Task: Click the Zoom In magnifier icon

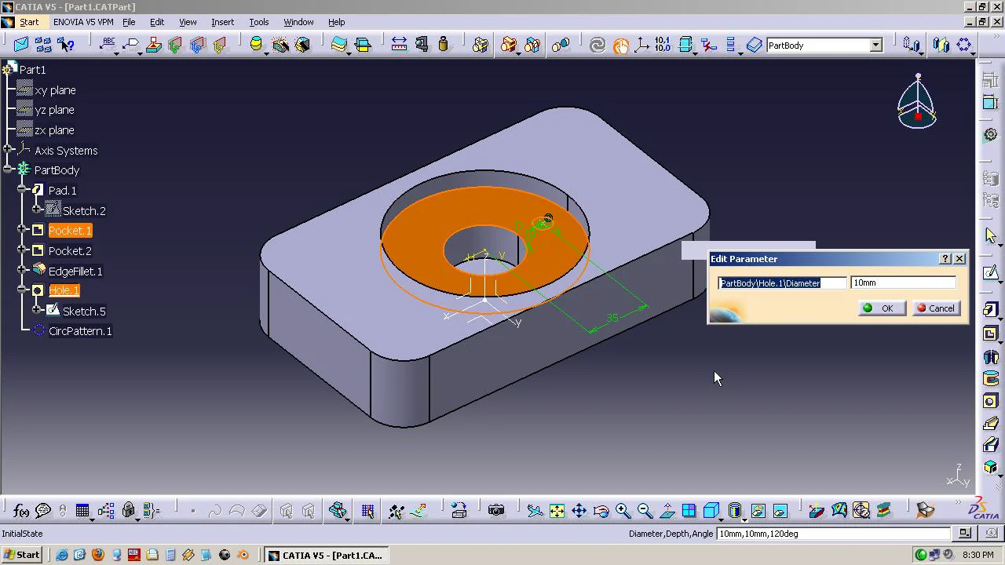Action: coord(623,511)
